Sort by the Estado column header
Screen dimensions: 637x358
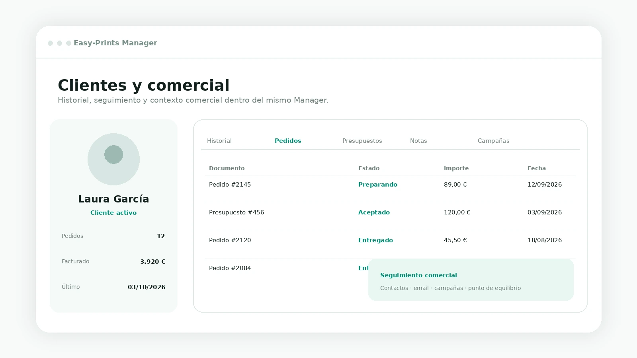click(369, 168)
